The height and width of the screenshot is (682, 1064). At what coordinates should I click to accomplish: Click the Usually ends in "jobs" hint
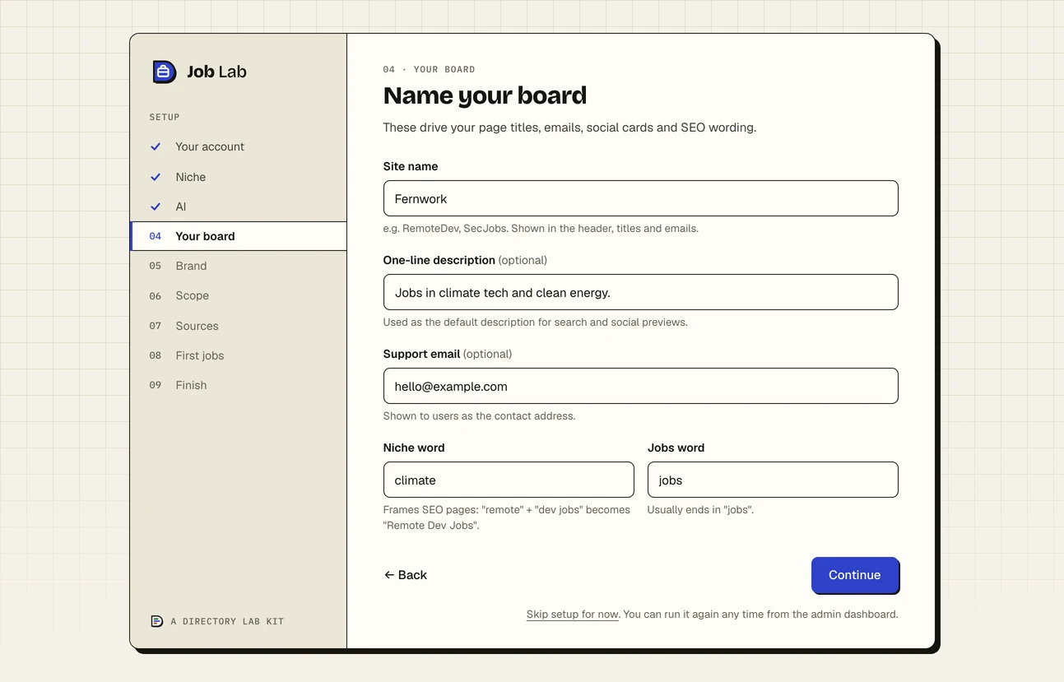700,510
